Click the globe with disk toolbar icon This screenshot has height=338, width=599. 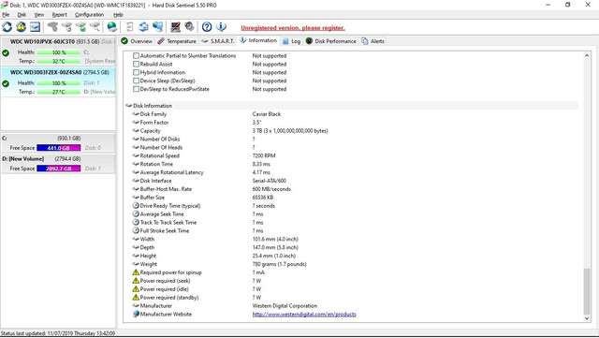click(112, 27)
